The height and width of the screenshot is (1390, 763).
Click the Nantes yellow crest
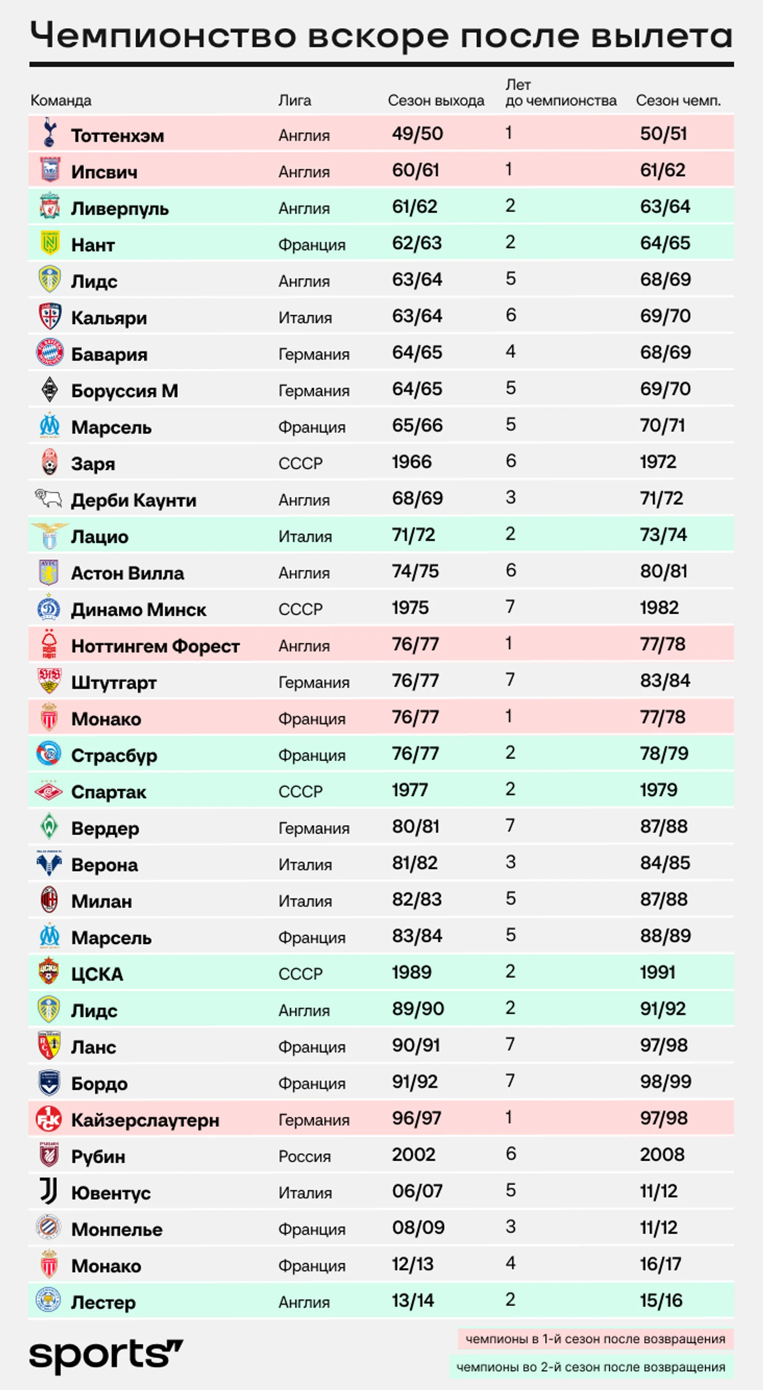click(x=49, y=243)
